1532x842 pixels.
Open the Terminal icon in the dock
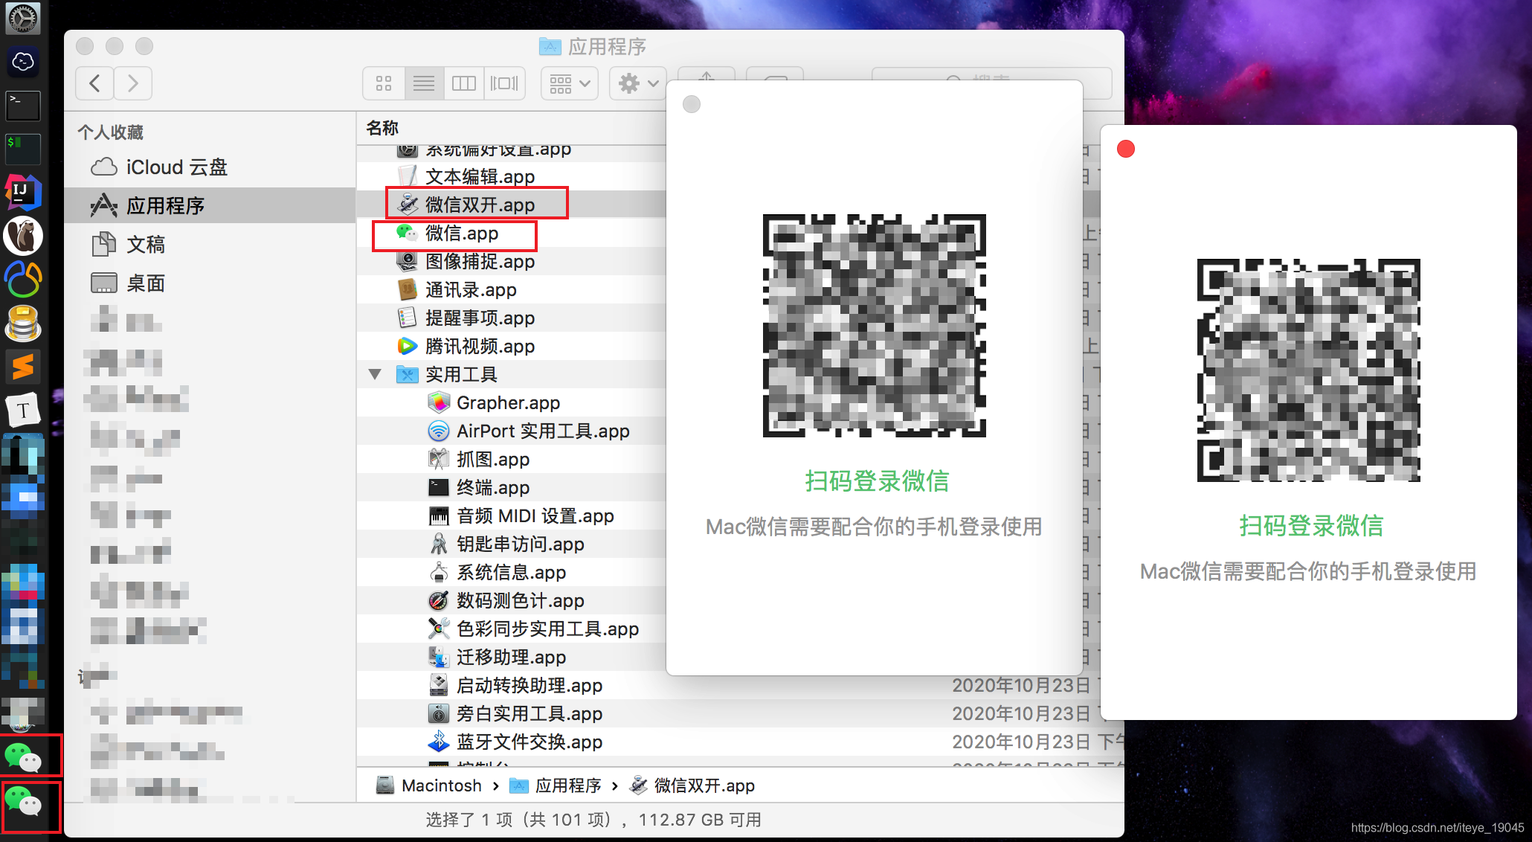[x=23, y=105]
